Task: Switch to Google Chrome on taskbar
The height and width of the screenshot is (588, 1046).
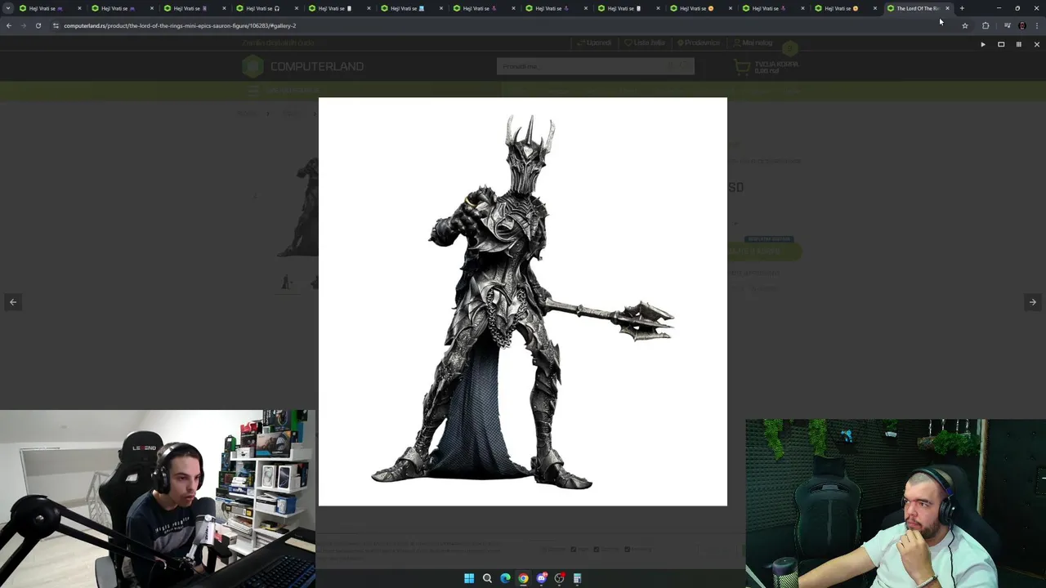Action: pyautogui.click(x=523, y=578)
